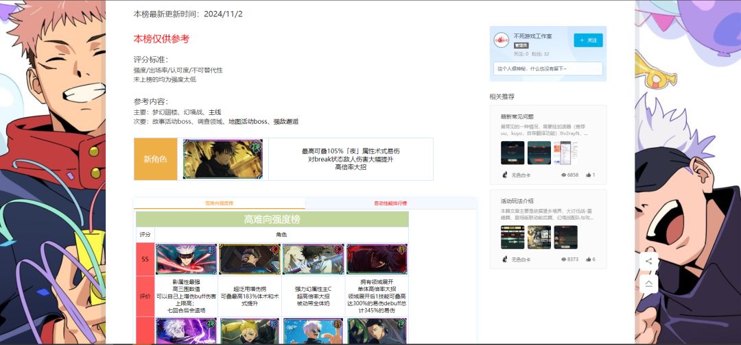Image resolution: width=741 pixels, height=345 pixels.
Task: Click fourth SS character card, dark red
Action: click(377, 259)
